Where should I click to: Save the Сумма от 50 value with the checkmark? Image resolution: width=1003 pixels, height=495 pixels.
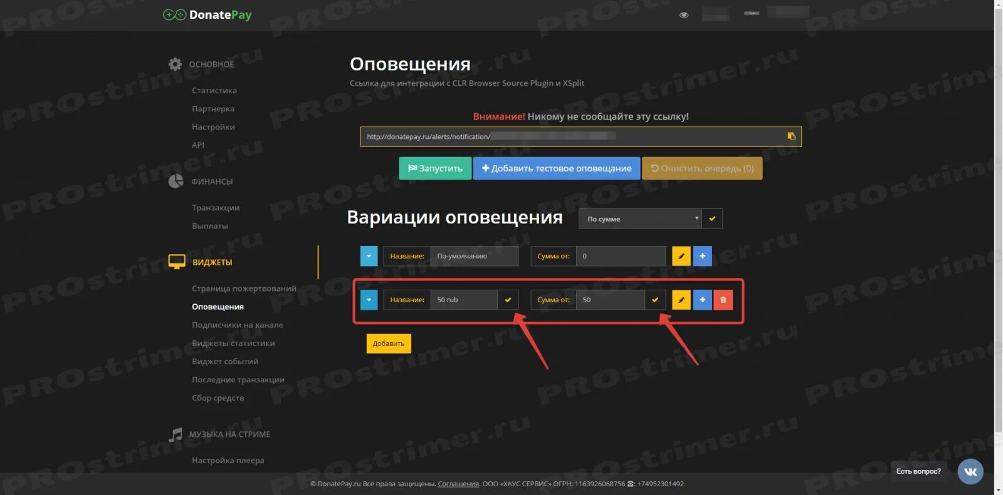654,300
